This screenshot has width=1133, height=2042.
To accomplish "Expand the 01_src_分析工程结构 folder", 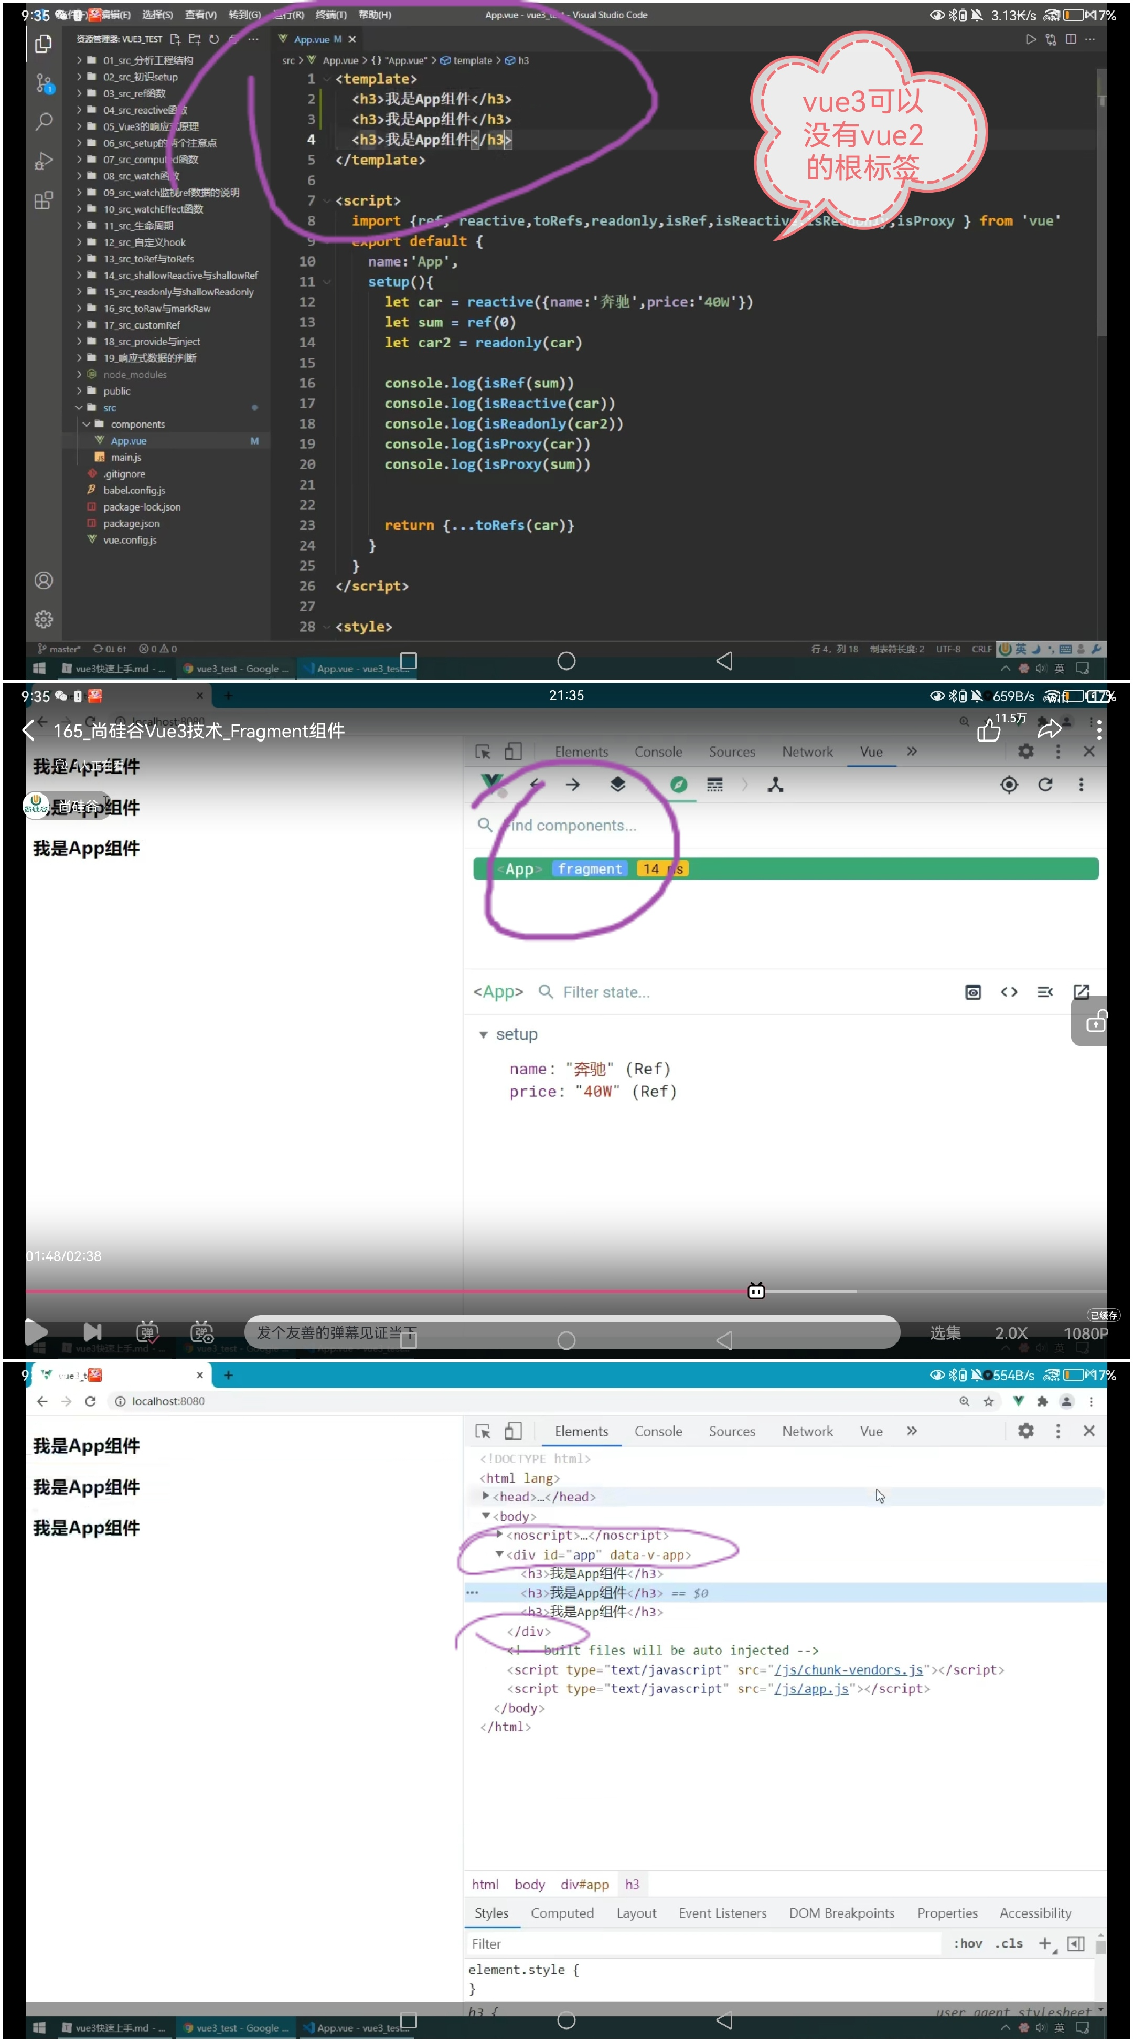I will click(147, 60).
